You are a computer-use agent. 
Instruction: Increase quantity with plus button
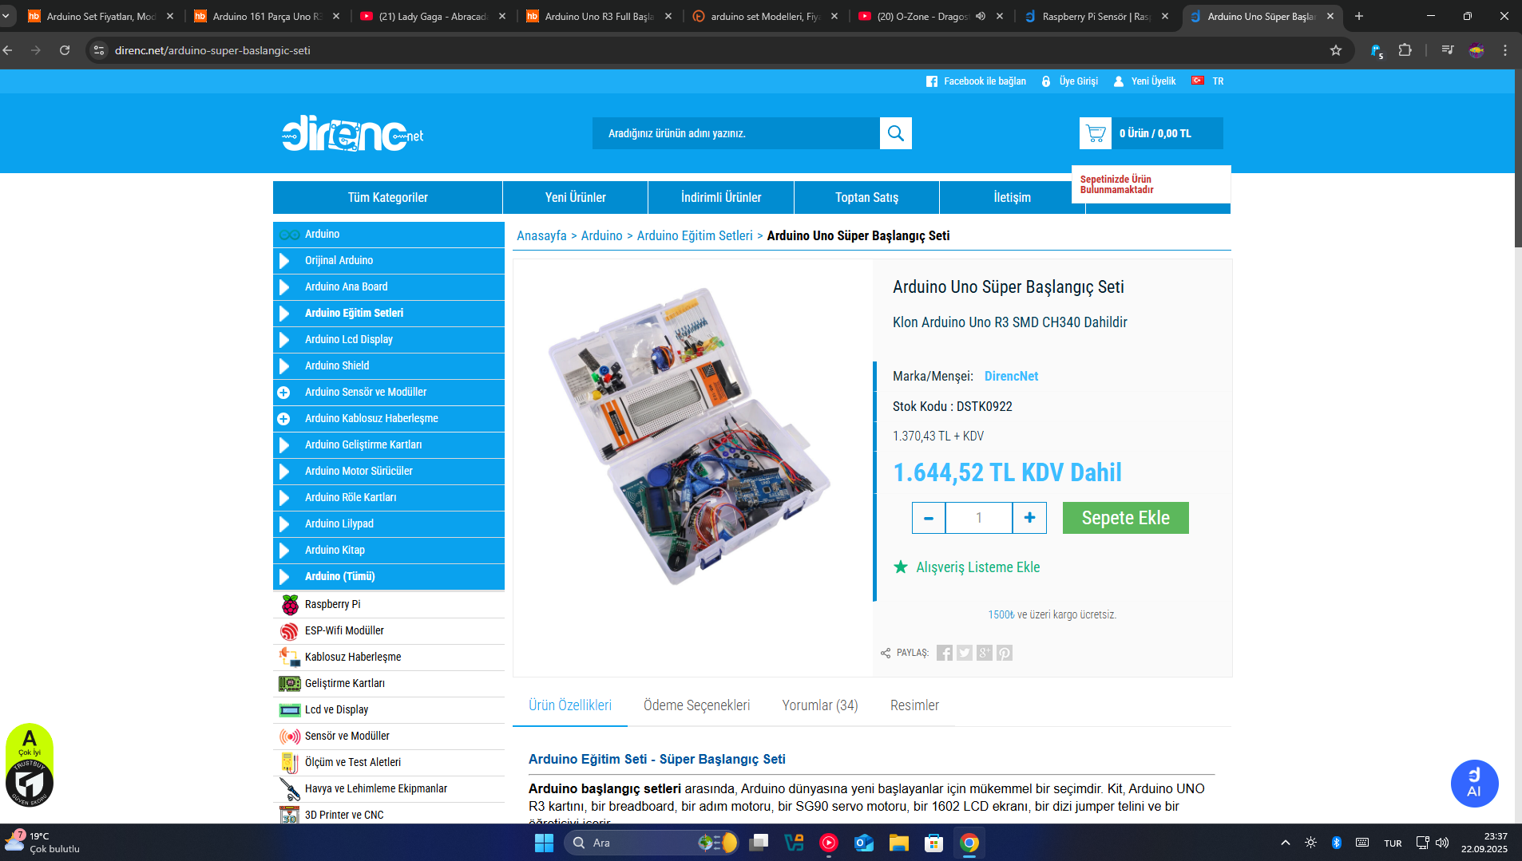(x=1029, y=518)
